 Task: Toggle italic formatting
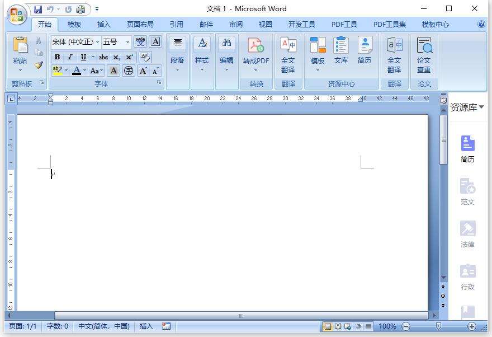click(70, 57)
